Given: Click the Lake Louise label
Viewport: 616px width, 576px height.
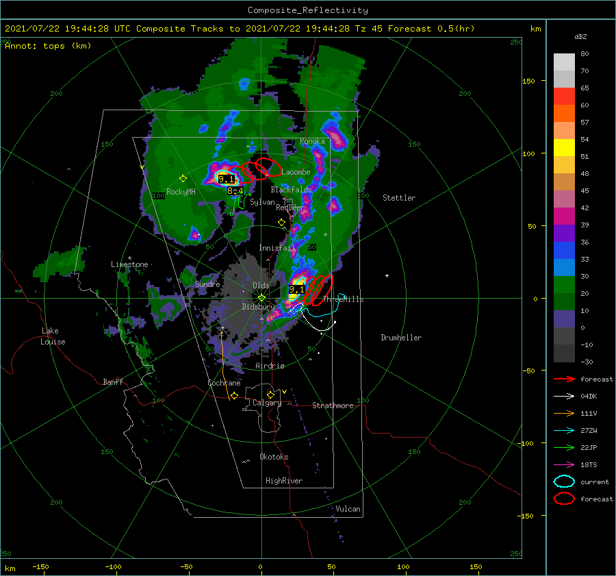Looking at the screenshot, I should point(53,336).
